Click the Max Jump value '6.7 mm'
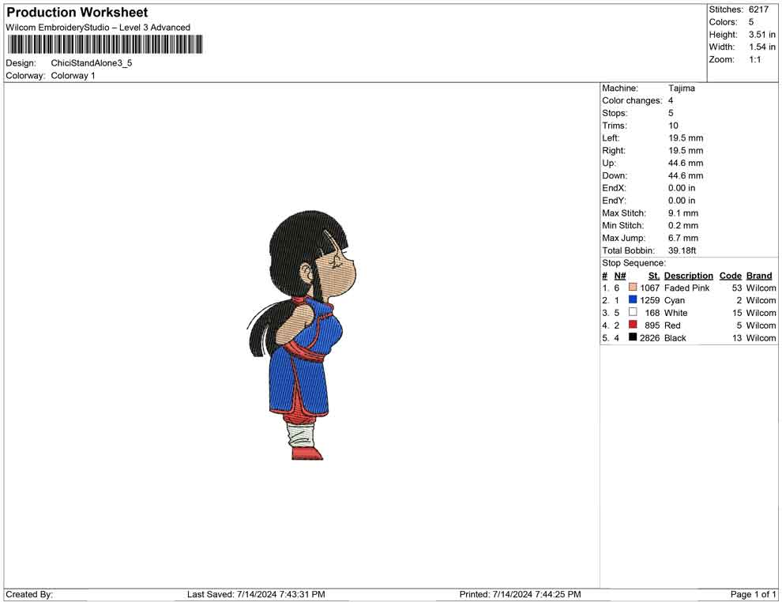The height and width of the screenshot is (602, 782). [x=683, y=238]
